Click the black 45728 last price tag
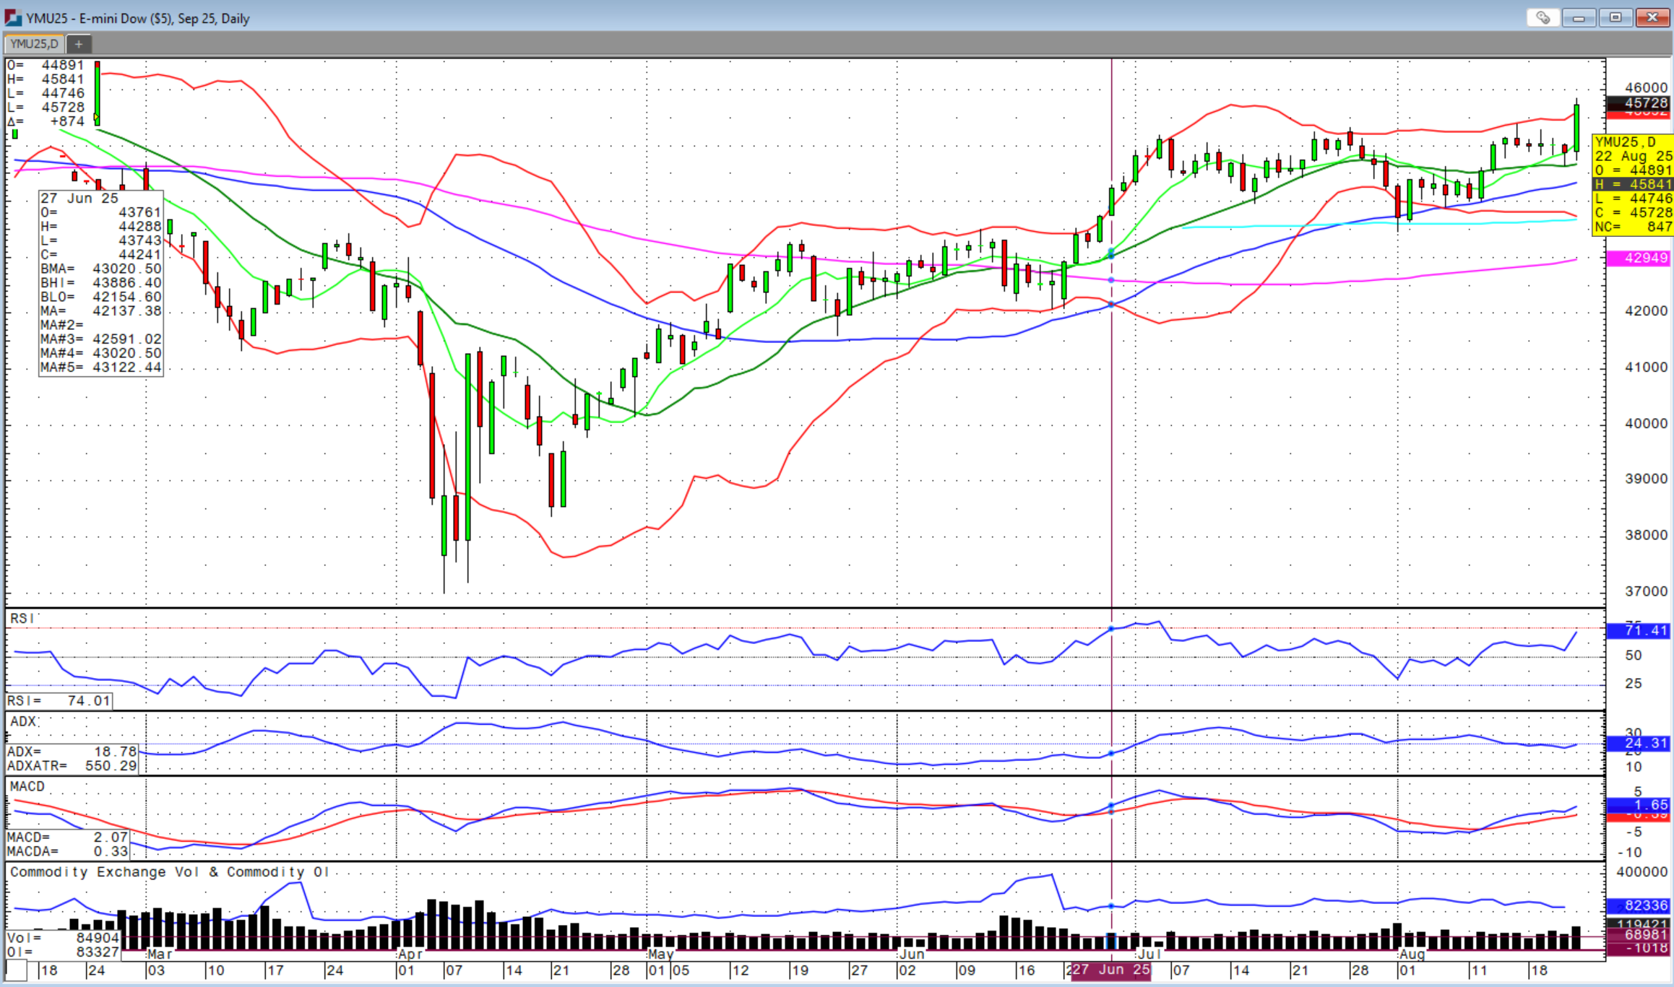This screenshot has height=987, width=1674. point(1638,103)
